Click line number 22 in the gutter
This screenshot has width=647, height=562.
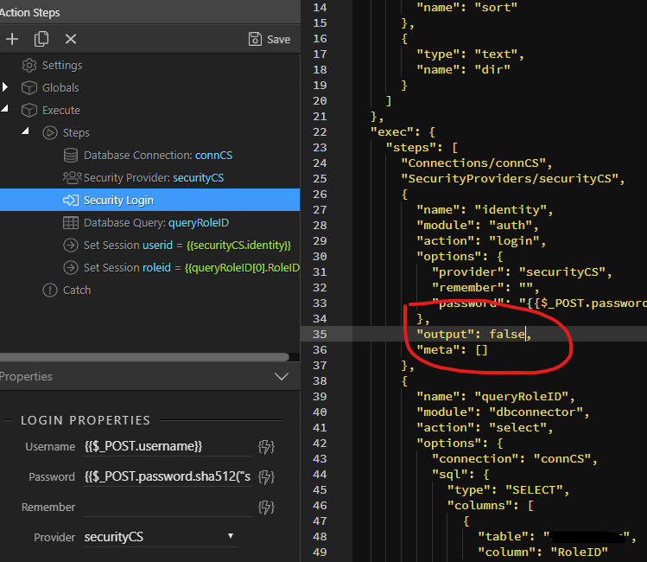tap(320, 132)
